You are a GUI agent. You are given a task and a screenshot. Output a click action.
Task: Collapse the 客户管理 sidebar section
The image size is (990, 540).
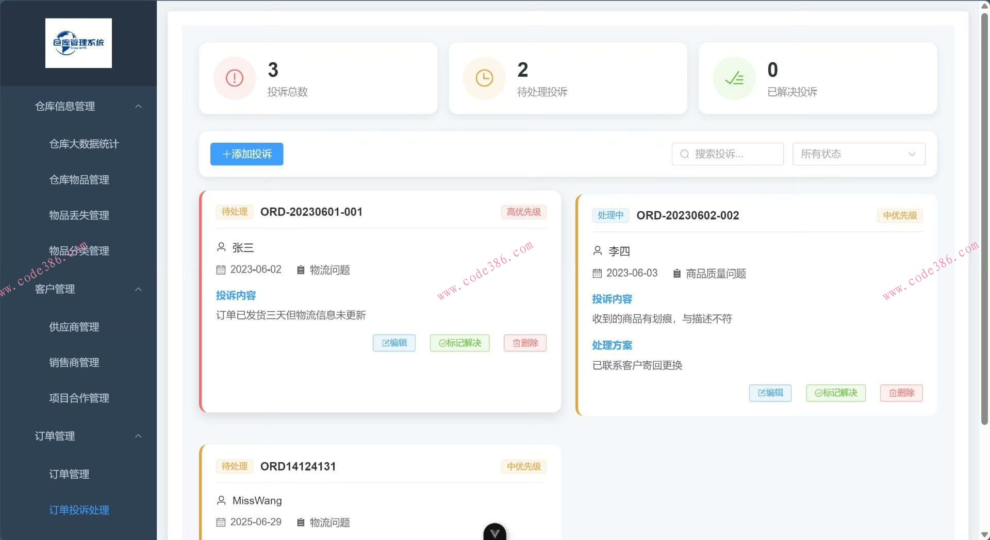[138, 289]
